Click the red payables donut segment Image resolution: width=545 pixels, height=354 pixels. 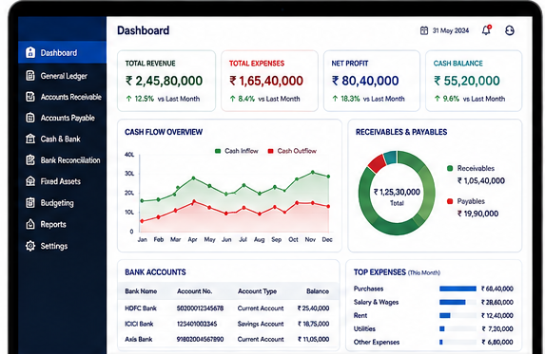coord(377,163)
